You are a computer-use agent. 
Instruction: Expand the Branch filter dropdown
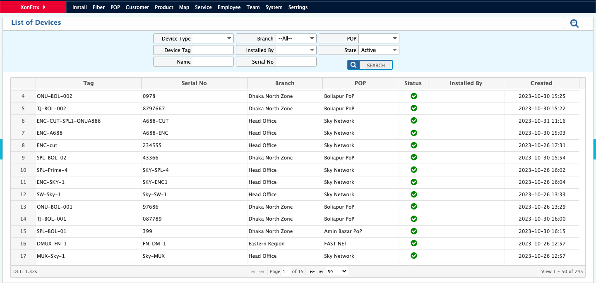point(296,38)
